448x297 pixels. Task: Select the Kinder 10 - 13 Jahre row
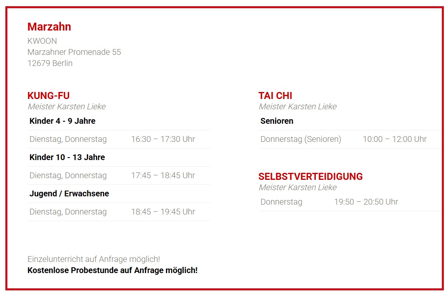(x=67, y=157)
